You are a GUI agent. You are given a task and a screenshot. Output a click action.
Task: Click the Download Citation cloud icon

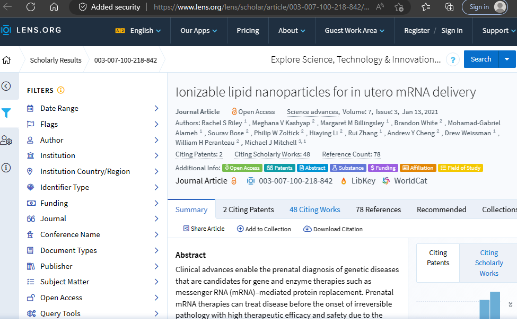(x=308, y=229)
